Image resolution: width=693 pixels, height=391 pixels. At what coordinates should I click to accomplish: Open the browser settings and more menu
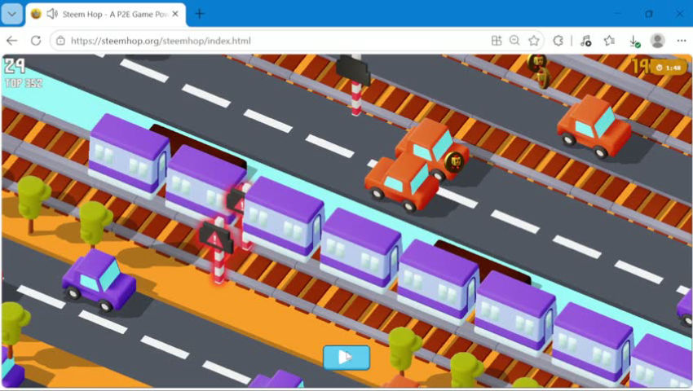click(x=681, y=41)
